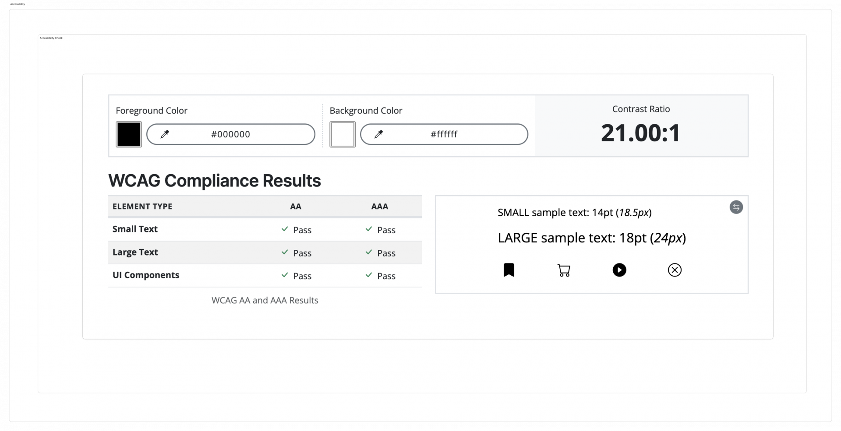The height and width of the screenshot is (431, 841).
Task: Click the WCAG Compliance Results heading
Action: coord(215,181)
